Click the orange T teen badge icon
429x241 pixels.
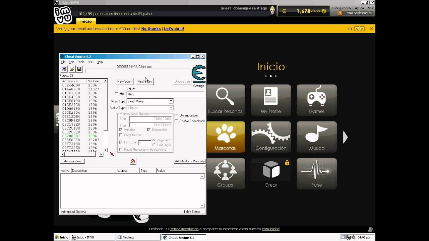340,13
